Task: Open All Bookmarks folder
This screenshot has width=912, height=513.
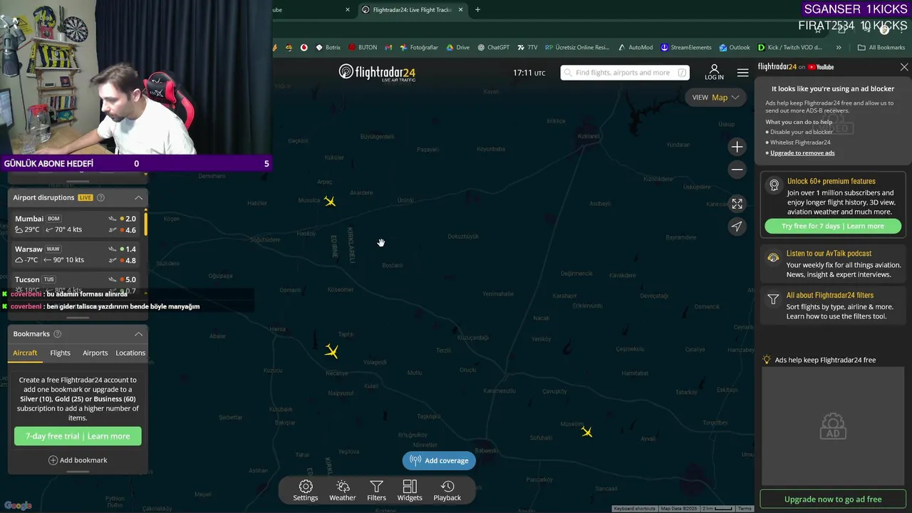Action: (x=881, y=48)
